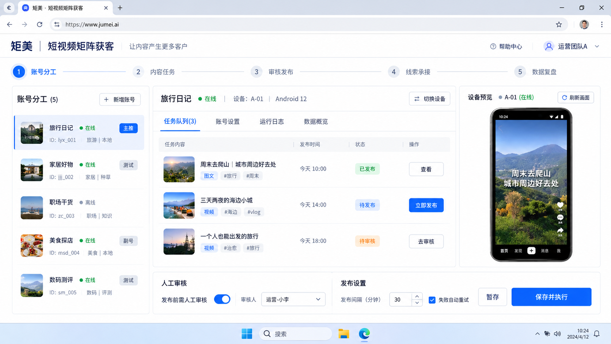Select the 任务队列(3) tab
The height and width of the screenshot is (344, 611).
pos(180,121)
